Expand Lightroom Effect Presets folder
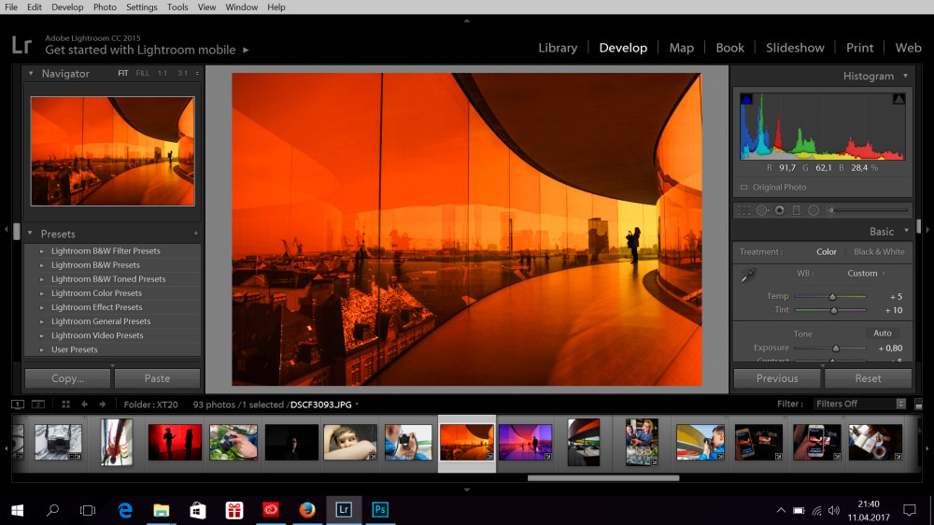 pos(42,307)
